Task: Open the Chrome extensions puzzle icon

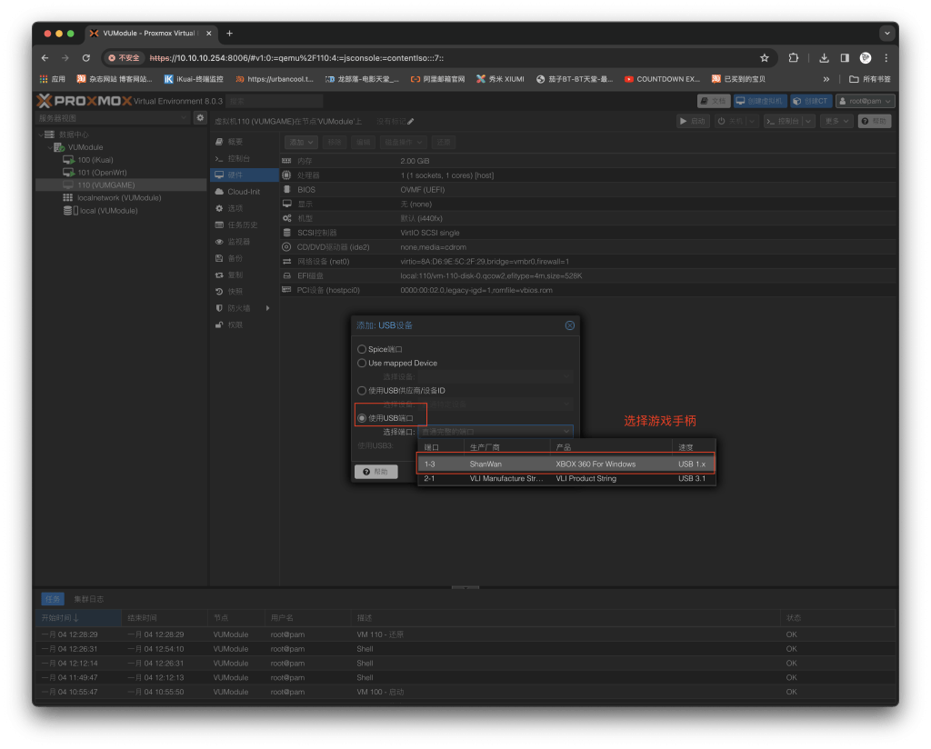Action: point(794,57)
